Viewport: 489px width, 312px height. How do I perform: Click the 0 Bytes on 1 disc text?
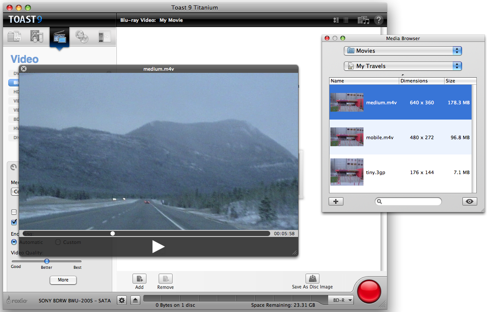pos(175,305)
